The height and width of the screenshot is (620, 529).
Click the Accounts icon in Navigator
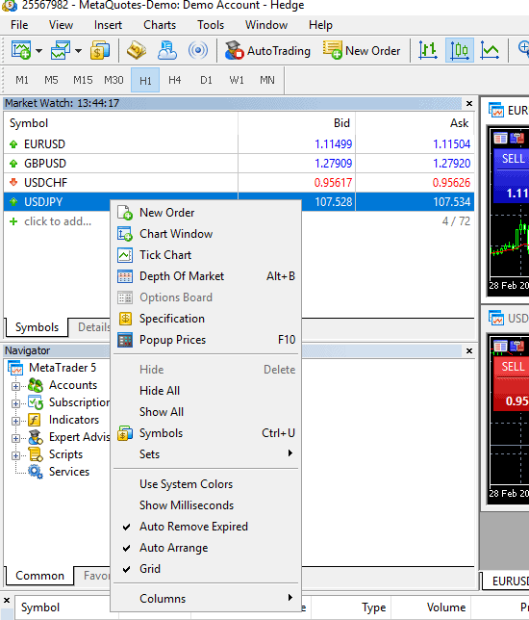(36, 385)
